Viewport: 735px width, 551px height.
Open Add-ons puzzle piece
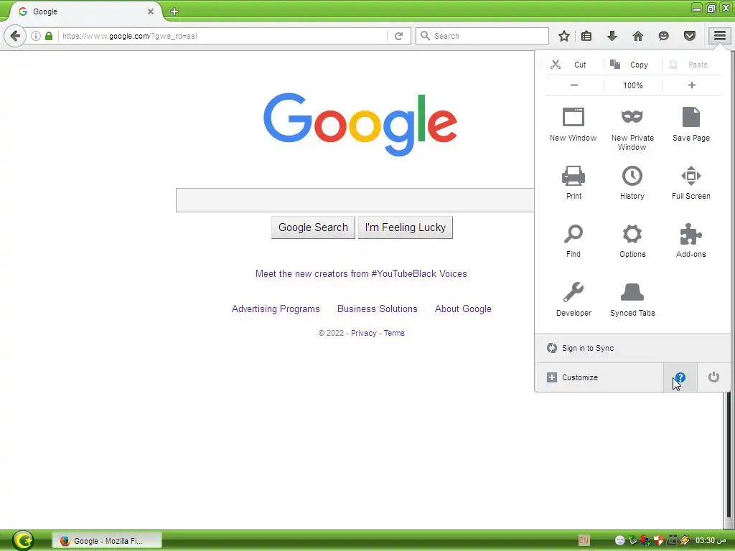pos(691,241)
